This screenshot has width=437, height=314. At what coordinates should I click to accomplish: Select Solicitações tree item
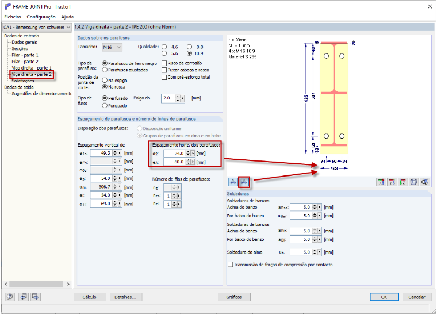click(x=23, y=81)
